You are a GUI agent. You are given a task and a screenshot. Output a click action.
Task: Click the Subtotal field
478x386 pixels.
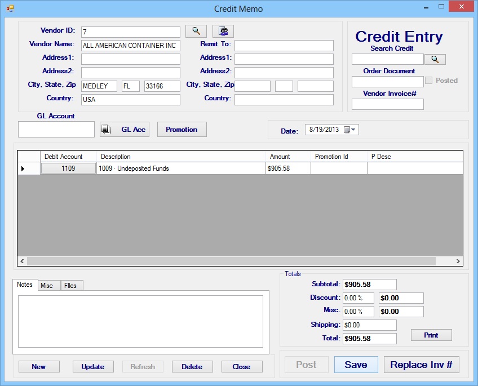369,285
